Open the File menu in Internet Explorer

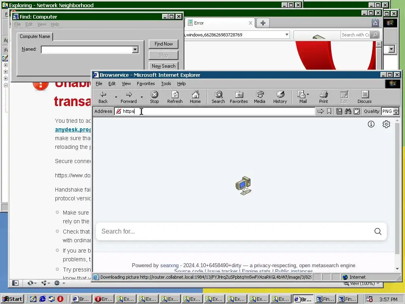pos(99,84)
